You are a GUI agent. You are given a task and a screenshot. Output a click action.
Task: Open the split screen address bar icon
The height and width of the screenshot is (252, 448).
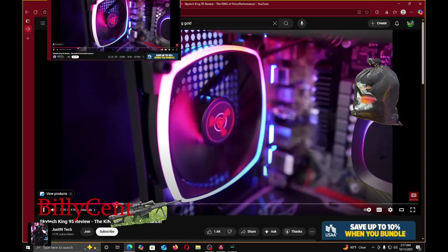[359, 12]
